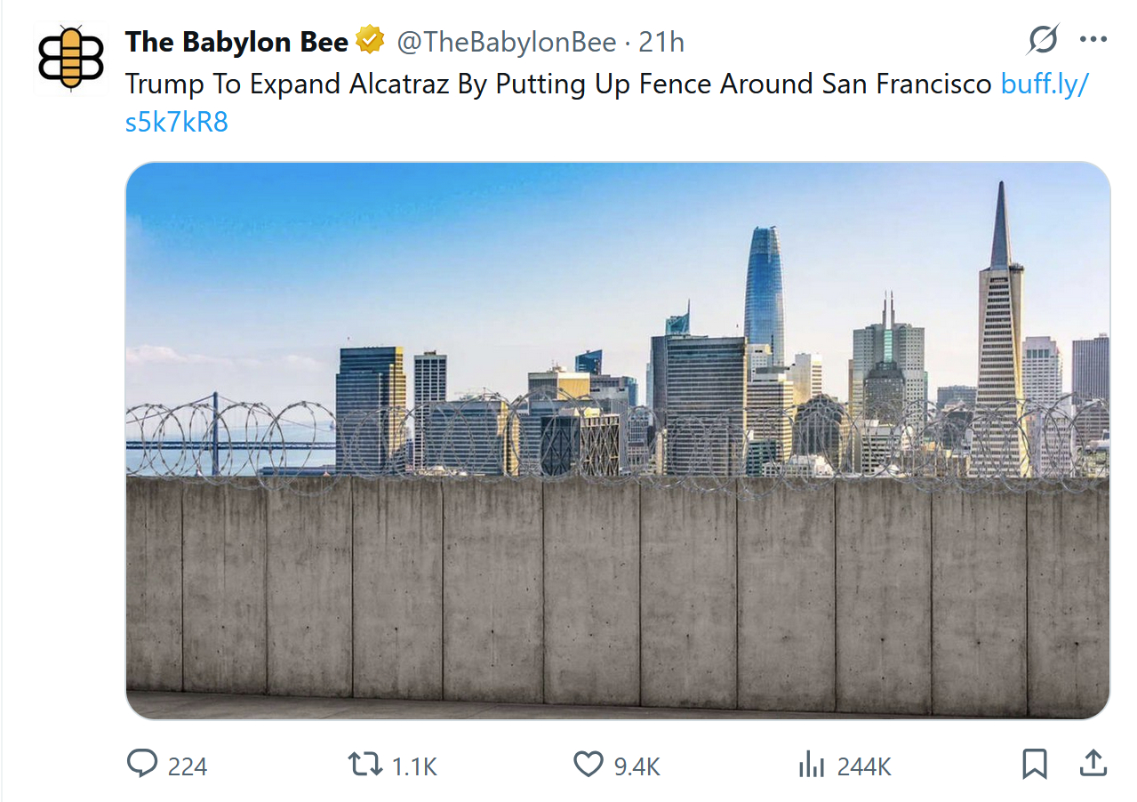Click the 1.1K reposts count
This screenshot has width=1137, height=802.
pyautogui.click(x=415, y=766)
